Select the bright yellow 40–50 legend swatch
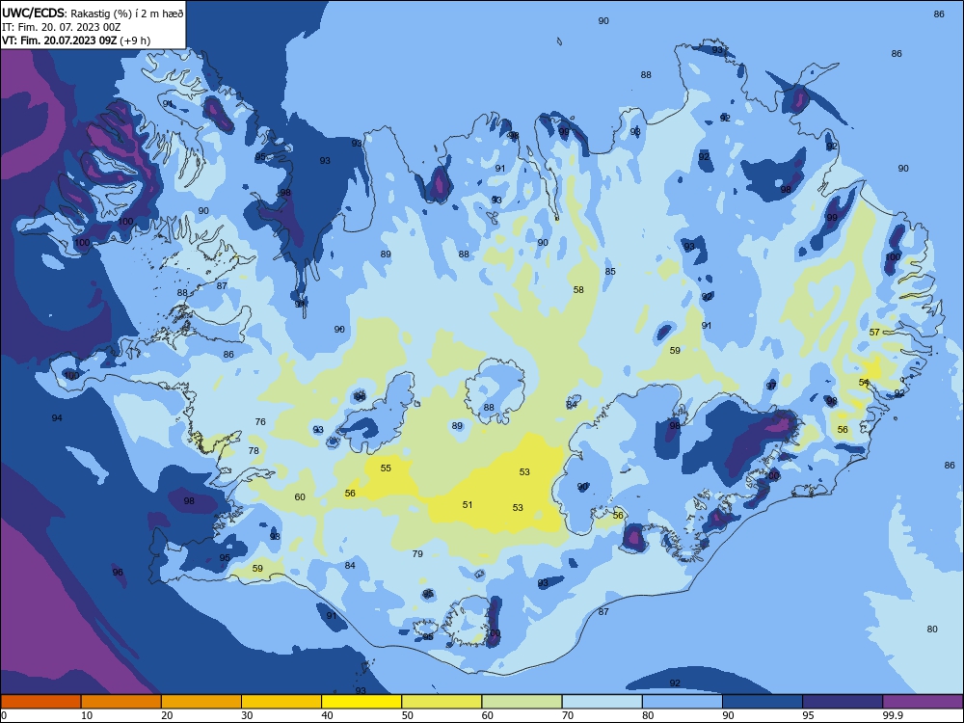The height and width of the screenshot is (723, 964). pos(361,702)
